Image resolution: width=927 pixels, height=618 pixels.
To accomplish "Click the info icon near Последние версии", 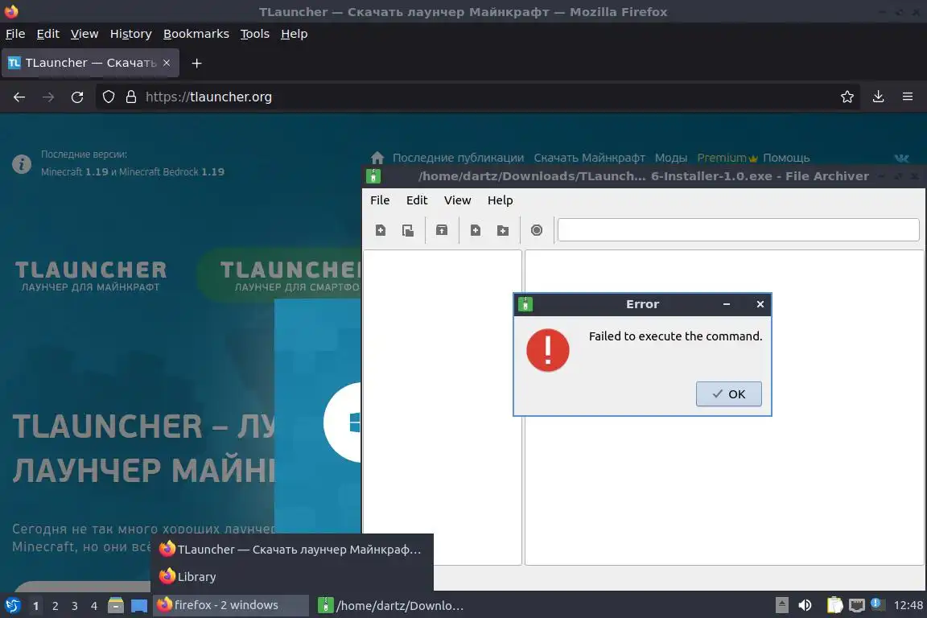I will 22,164.
